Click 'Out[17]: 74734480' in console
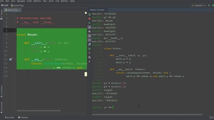This screenshot has width=214, height=120. (105, 93)
